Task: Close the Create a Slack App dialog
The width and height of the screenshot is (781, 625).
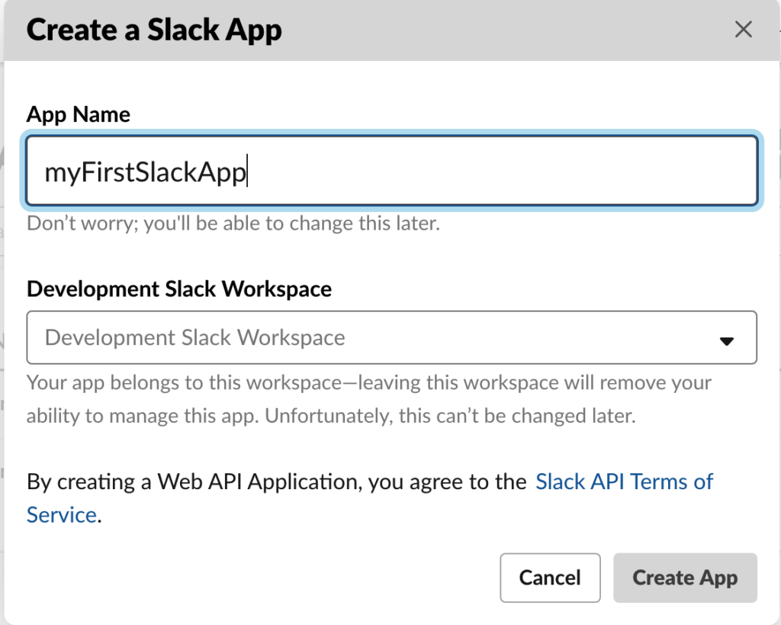Action: point(743,30)
